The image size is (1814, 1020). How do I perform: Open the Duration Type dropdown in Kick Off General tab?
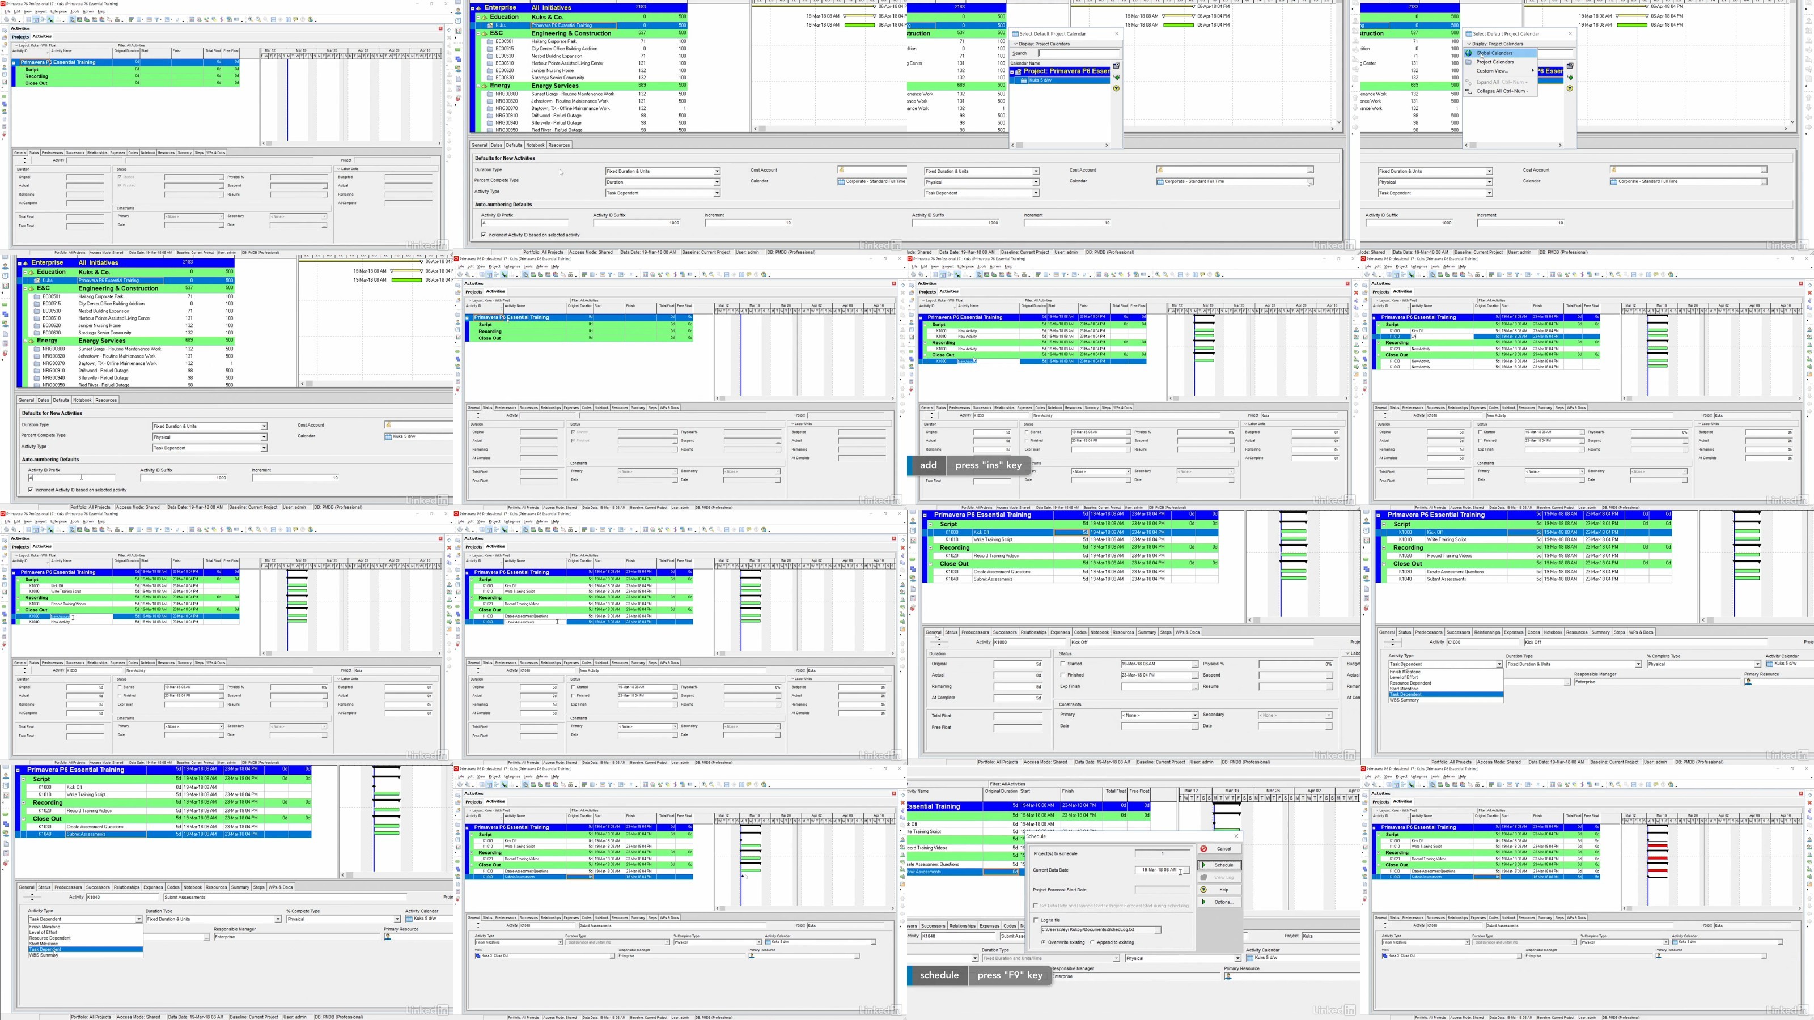[1639, 664]
